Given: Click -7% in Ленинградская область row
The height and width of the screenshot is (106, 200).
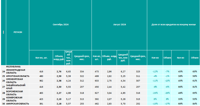Looking at the screenshot, I should [167, 72].
